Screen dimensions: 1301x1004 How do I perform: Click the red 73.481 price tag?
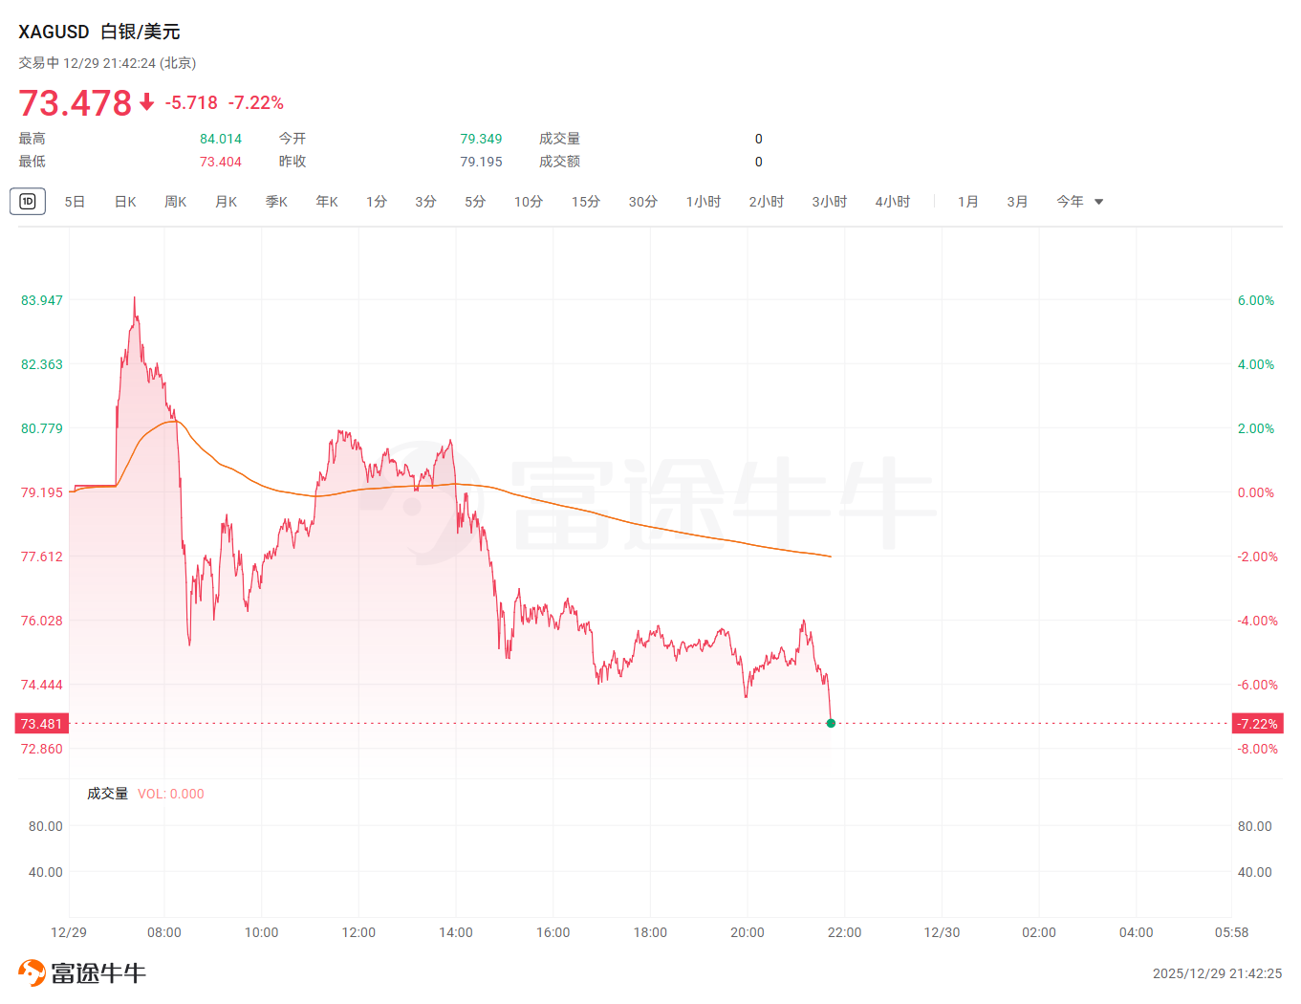42,724
